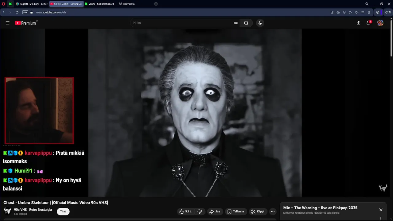Click chat message "Pistä mikkiä isommaks"

click(x=44, y=157)
